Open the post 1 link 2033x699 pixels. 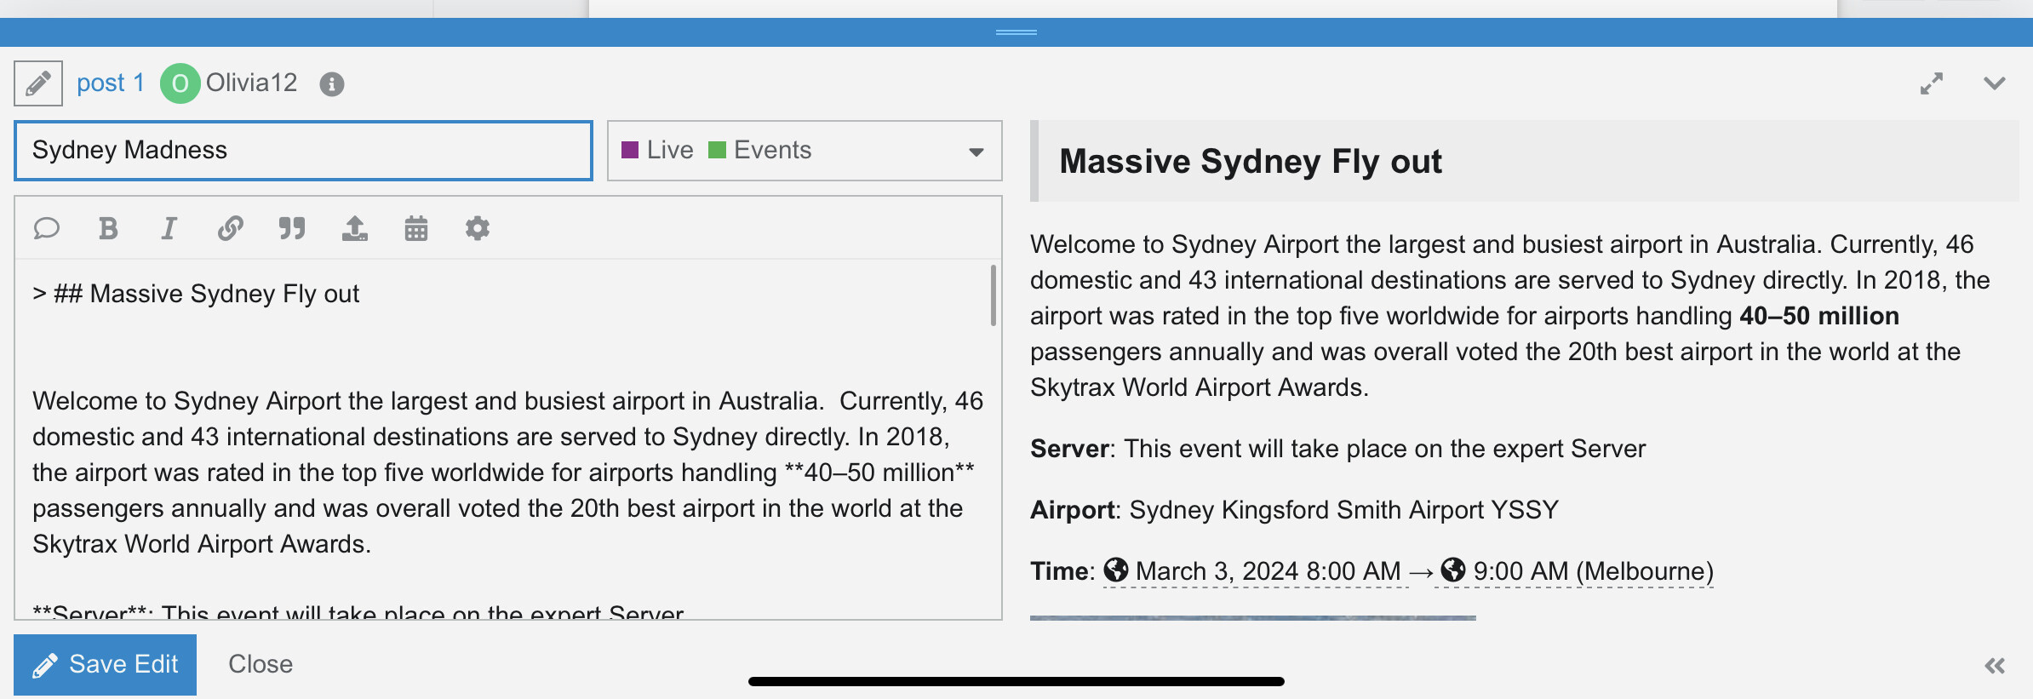point(110,83)
